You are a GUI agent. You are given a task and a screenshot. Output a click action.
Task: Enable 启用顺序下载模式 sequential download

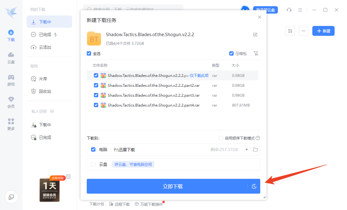(x=221, y=138)
